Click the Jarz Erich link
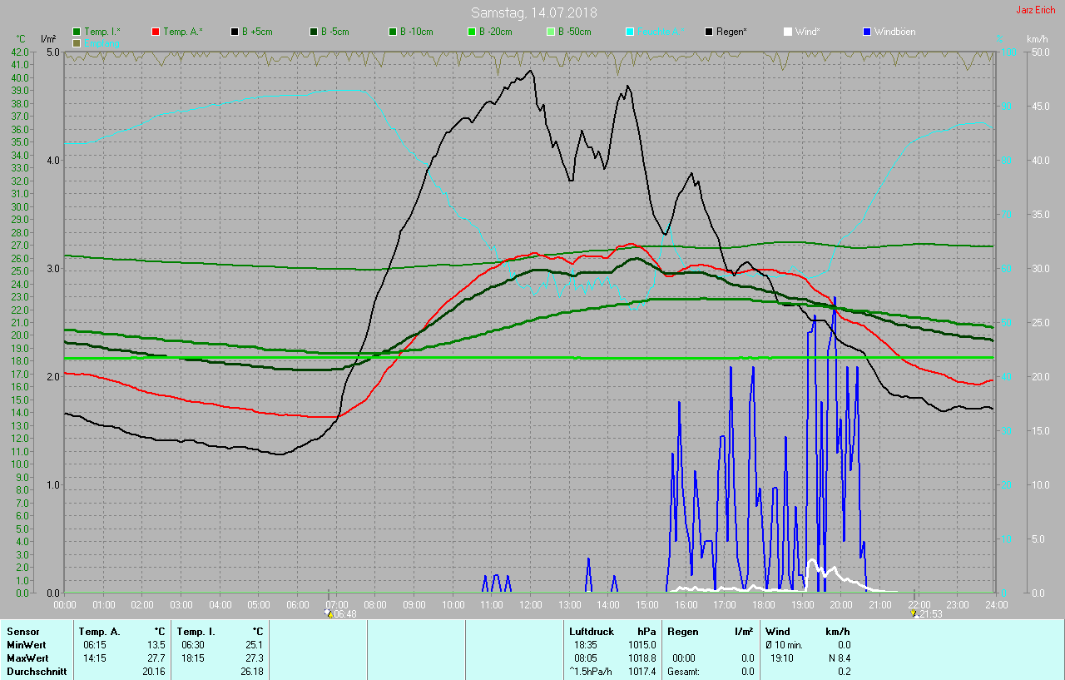The width and height of the screenshot is (1065, 680). pyautogui.click(x=1038, y=10)
